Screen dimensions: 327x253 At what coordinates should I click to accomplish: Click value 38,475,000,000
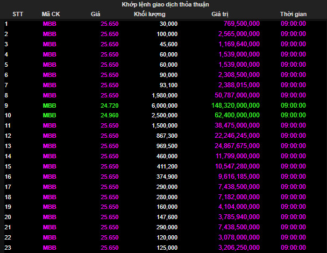[237, 125]
